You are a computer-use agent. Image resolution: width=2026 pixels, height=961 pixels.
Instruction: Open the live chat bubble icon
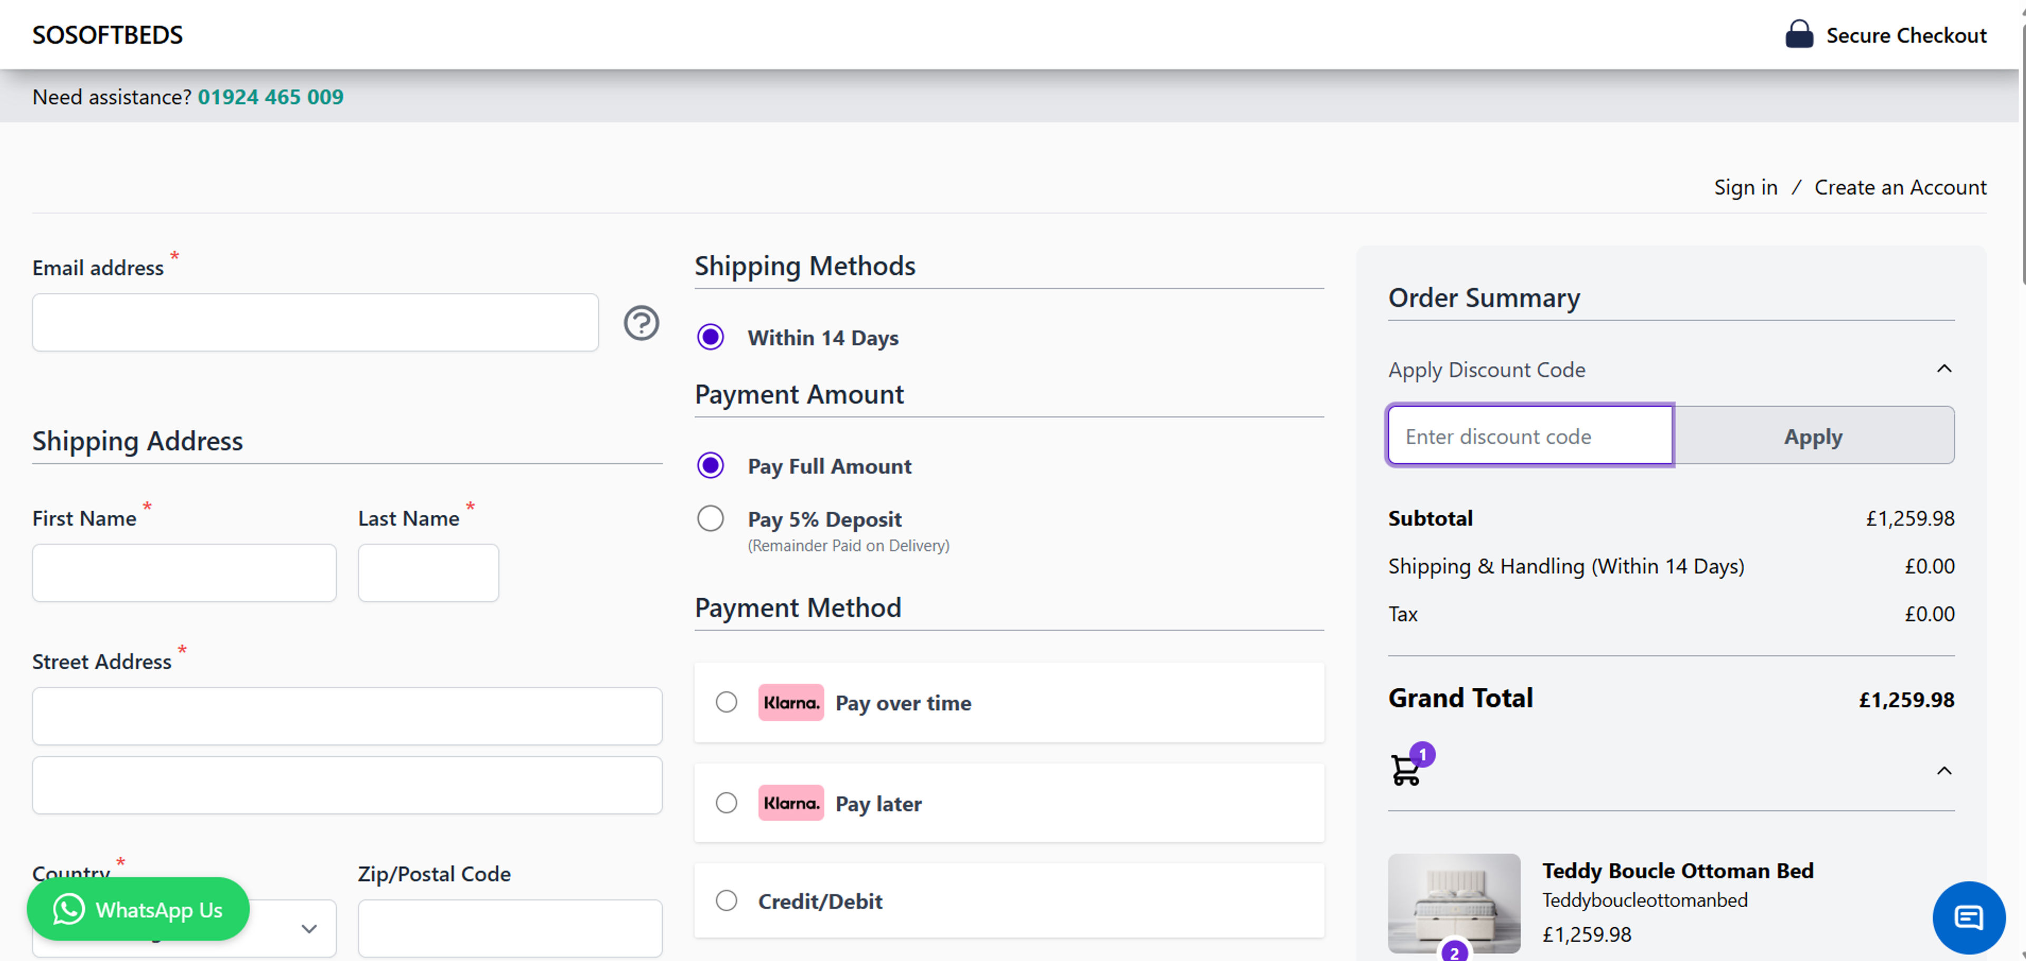[x=1968, y=917]
